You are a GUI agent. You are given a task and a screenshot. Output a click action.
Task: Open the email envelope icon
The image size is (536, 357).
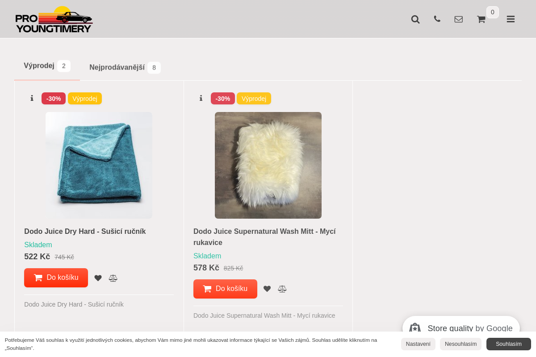(459, 19)
